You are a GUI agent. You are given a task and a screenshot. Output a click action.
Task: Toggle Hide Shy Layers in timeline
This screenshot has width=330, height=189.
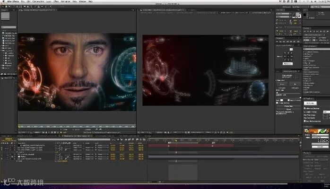coord(126,139)
